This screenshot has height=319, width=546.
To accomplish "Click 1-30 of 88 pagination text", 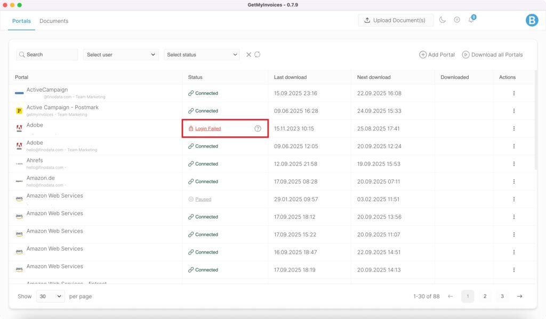I will click(426, 297).
